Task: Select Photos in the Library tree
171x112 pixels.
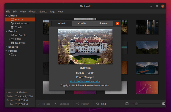Action: [20, 20]
